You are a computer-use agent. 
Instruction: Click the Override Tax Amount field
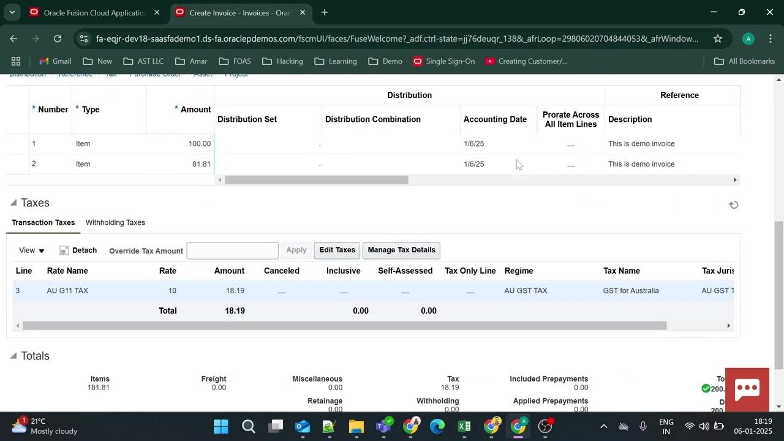[232, 251]
